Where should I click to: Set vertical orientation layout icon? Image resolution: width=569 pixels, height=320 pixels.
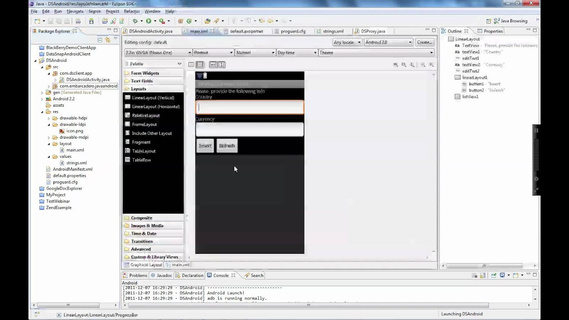(200, 64)
